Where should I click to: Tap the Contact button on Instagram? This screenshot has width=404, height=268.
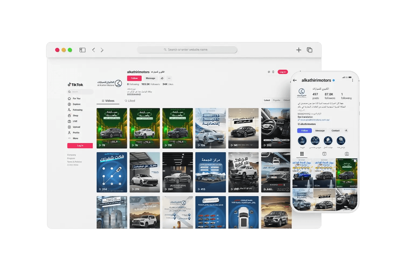coord(336,131)
